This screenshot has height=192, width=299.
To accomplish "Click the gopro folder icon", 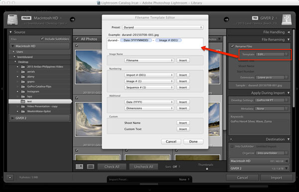I will click(x=23, y=82).
